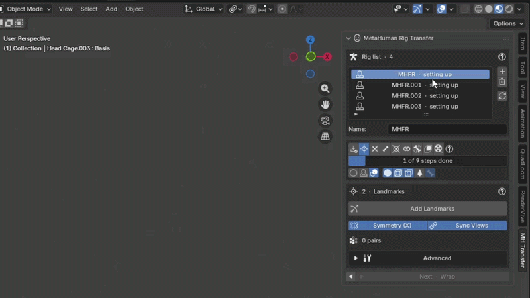The image size is (530, 298).
Task: Click the Add Landmarks button
Action: pyautogui.click(x=427, y=209)
